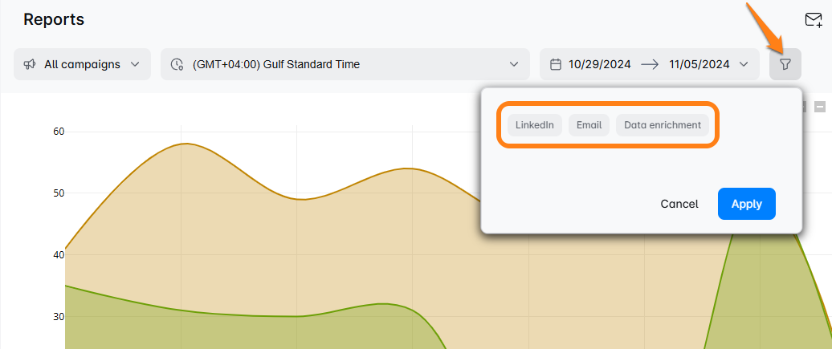The height and width of the screenshot is (349, 832).
Task: Select the start date 10/29/2024
Action: pos(599,64)
